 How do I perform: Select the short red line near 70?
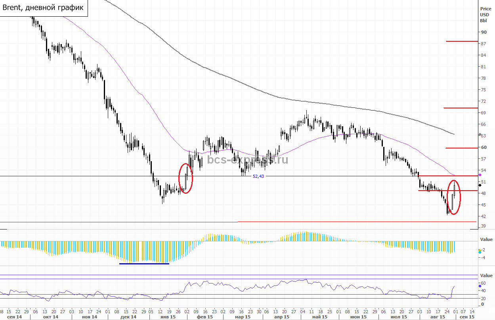[461, 108]
